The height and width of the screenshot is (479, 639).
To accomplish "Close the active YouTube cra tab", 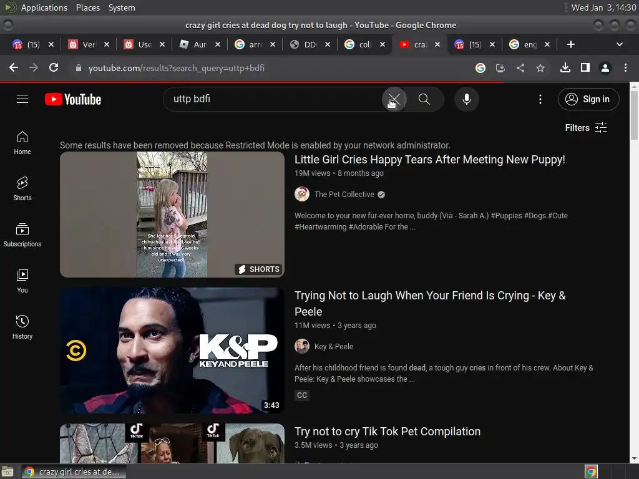I will (x=437, y=44).
